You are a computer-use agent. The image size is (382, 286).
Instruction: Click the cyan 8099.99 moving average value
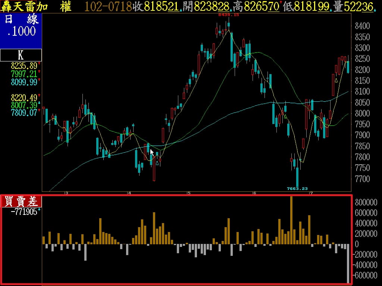click(x=24, y=82)
